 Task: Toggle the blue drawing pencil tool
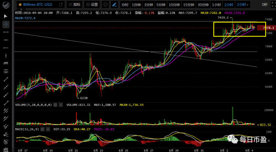(115, 5)
